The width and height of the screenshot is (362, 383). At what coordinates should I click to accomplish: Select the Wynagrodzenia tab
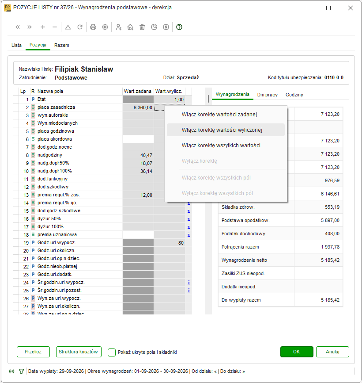[233, 95]
